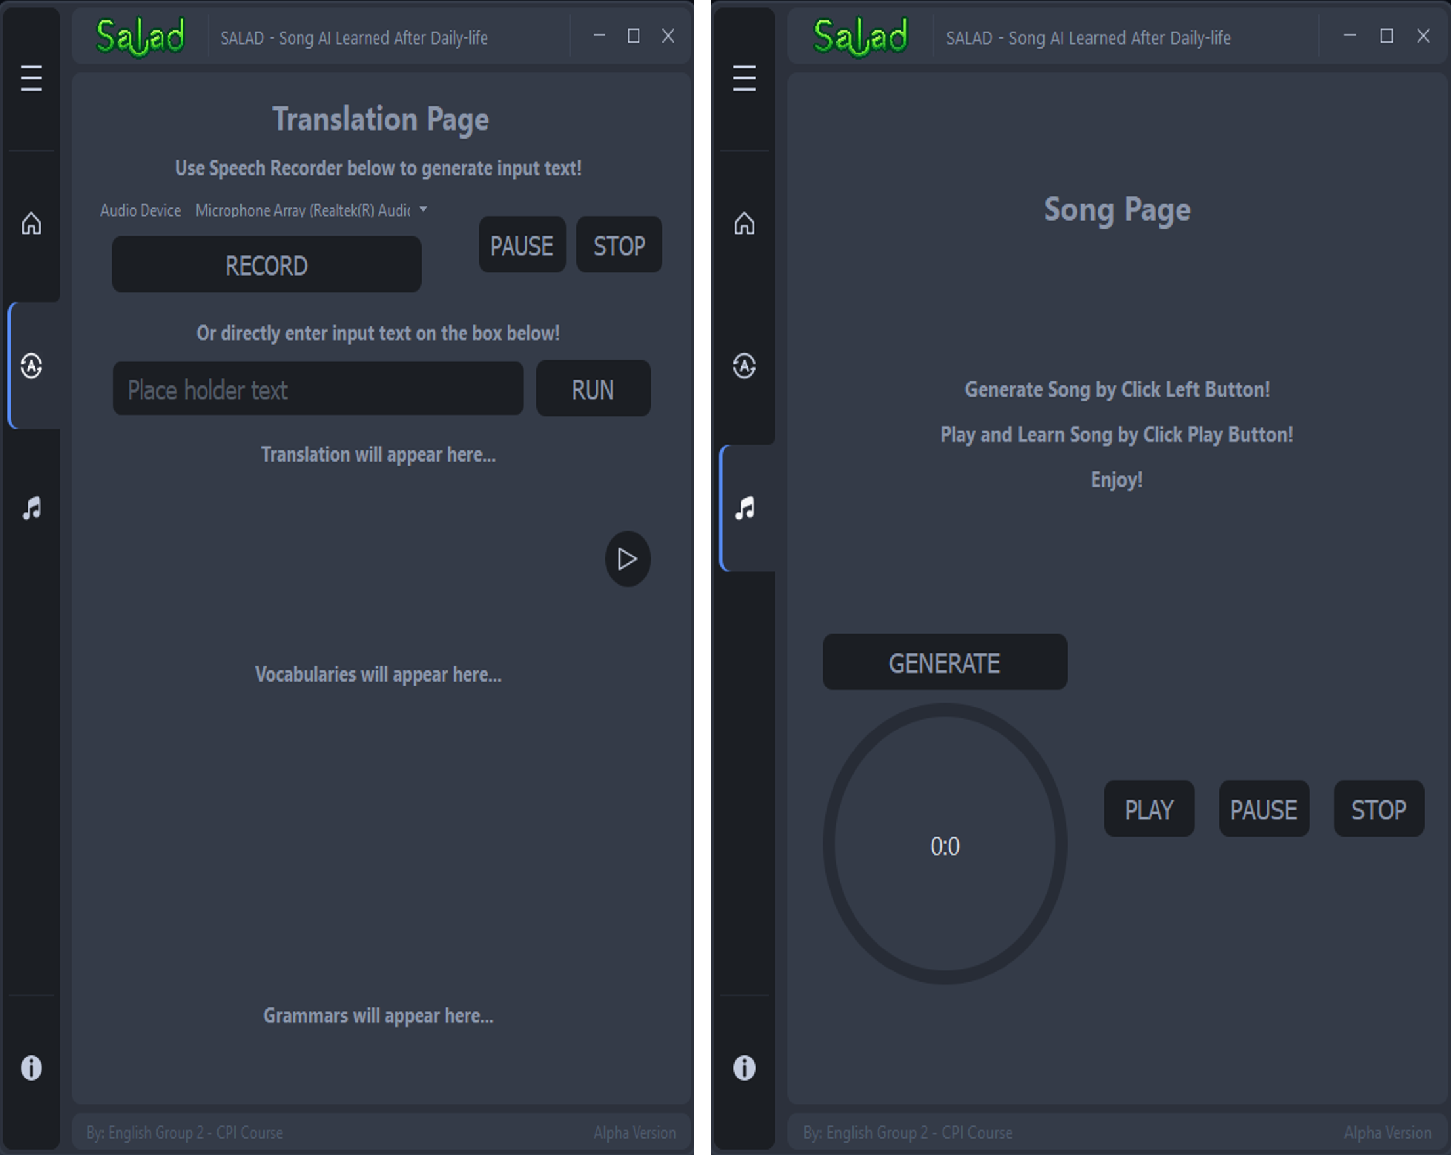1451x1155 pixels.
Task: Open hamburger menu in Song Page window
Action: point(744,78)
